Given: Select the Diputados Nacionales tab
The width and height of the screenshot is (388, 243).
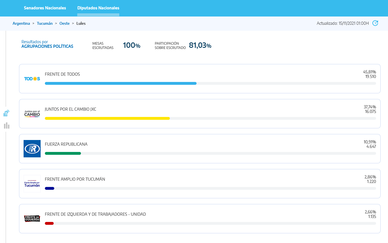Looking at the screenshot, I should (98, 8).
